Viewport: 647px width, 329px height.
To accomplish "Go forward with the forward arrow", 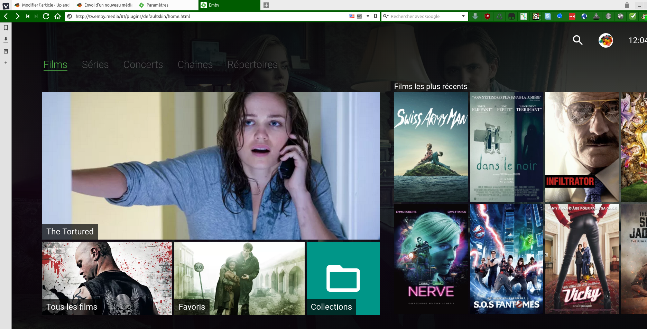I will tap(17, 16).
